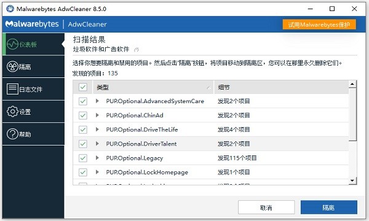This screenshot has width=369, height=221.
Task: Uncheck PUP.Optional.AdvancedSystemCare checkbox
Action: (83, 101)
